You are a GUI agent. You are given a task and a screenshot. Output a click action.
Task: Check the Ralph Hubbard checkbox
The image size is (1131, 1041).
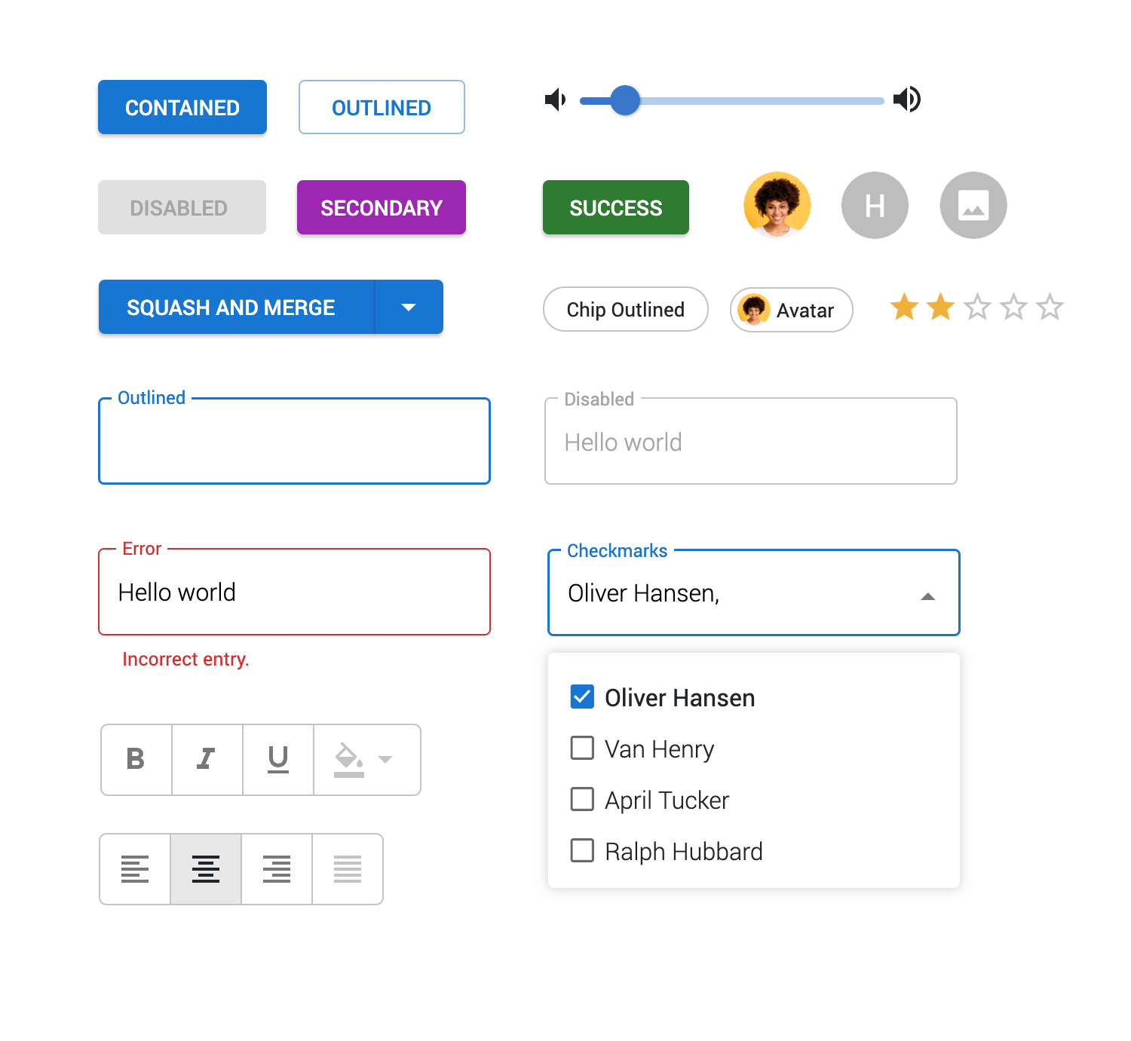[x=582, y=850]
